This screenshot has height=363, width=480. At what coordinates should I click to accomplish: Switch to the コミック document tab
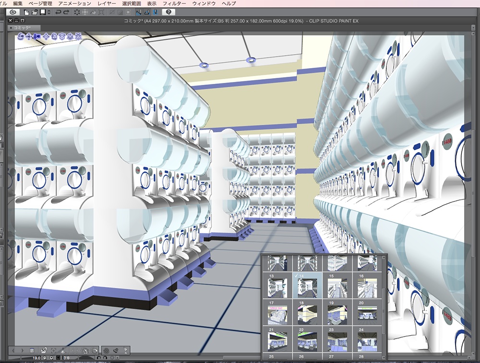pyautogui.click(x=23, y=28)
